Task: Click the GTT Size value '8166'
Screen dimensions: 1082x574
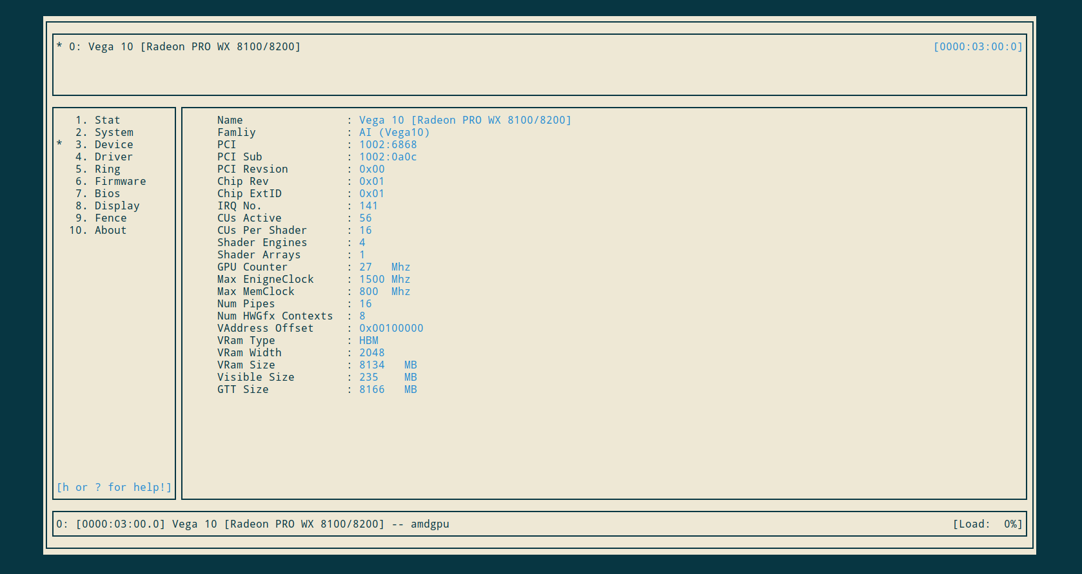Action: (372, 389)
